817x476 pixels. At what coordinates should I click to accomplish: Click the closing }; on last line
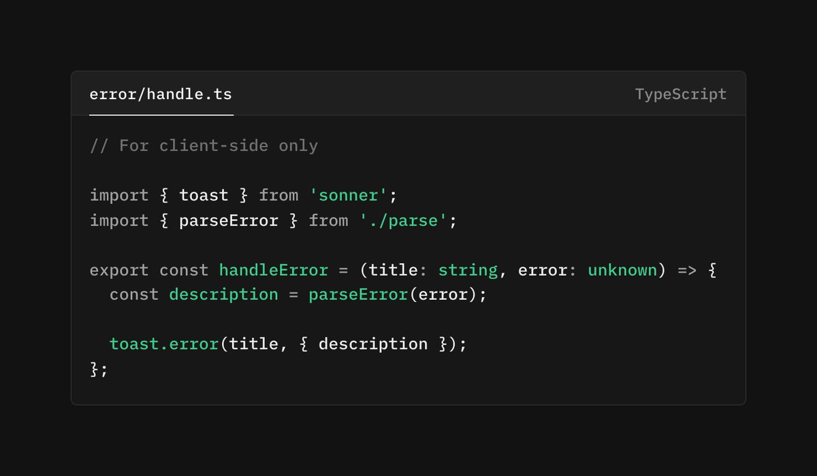coord(99,369)
